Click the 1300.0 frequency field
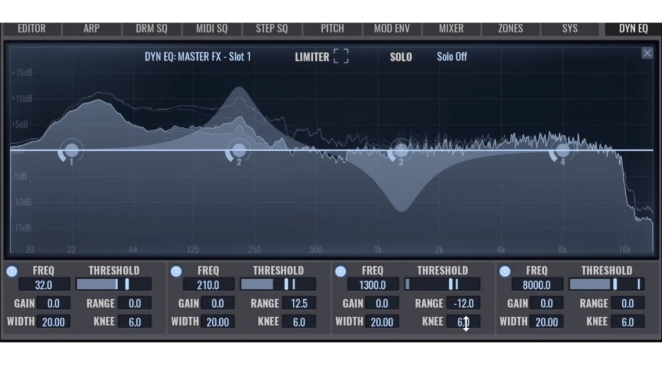Viewport: 662px width, 365px height. point(372,285)
